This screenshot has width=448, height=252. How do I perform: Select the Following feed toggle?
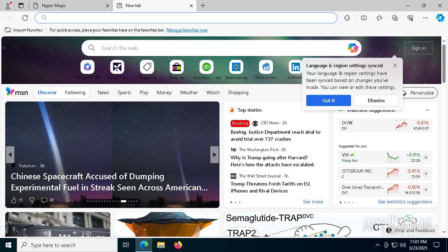(x=75, y=93)
